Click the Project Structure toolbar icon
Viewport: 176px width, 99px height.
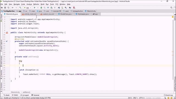point(70,8)
